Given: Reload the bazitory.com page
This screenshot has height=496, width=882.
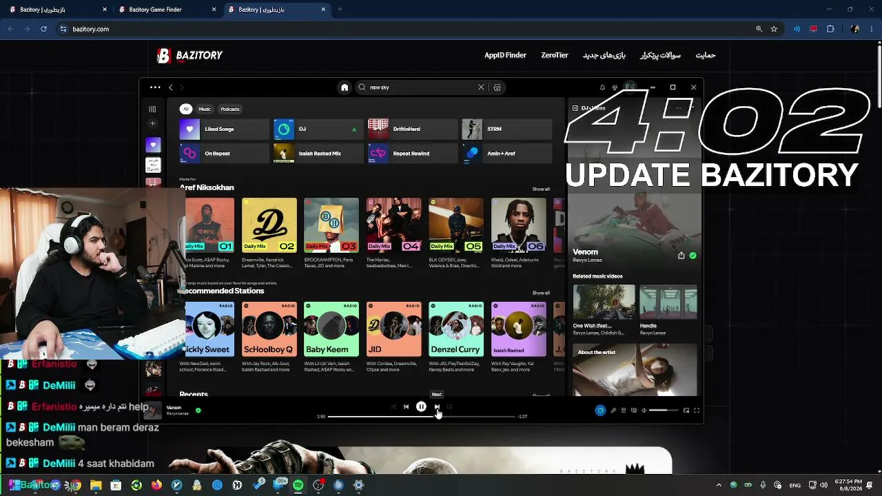Looking at the screenshot, I should coord(43,29).
